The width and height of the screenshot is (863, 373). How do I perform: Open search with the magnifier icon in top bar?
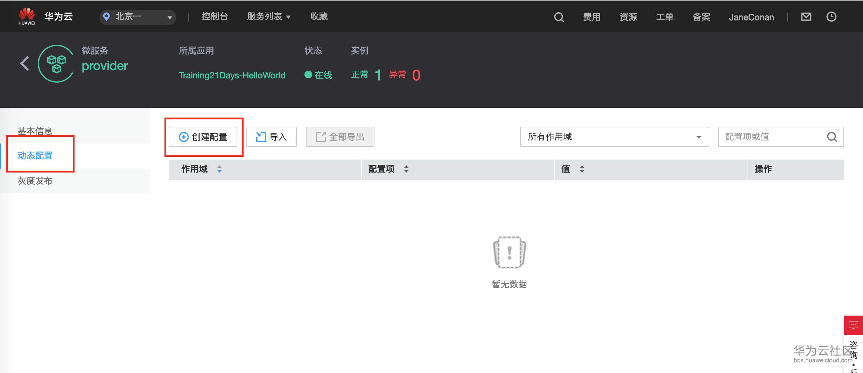[x=559, y=17]
